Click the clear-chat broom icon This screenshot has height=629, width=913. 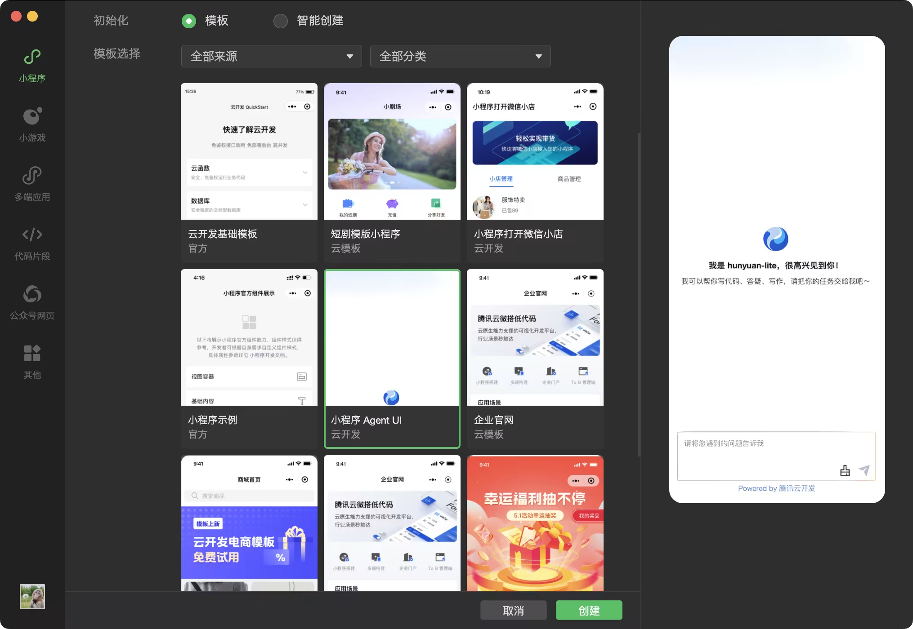[845, 470]
